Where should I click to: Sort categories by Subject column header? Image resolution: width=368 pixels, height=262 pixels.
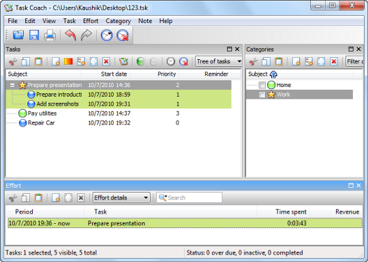[x=299, y=74]
